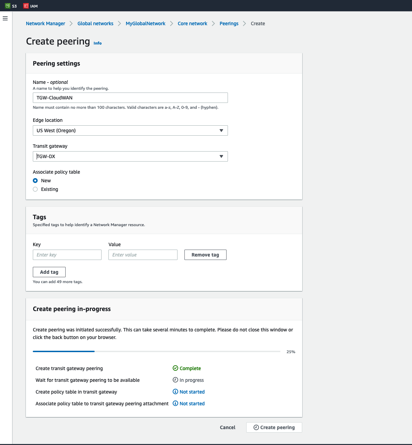412x445 pixels.
Task: Click the S3 service icon
Action: coord(8,6)
